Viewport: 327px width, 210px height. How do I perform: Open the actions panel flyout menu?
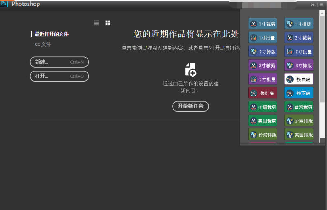pyautogui.click(x=321, y=5)
